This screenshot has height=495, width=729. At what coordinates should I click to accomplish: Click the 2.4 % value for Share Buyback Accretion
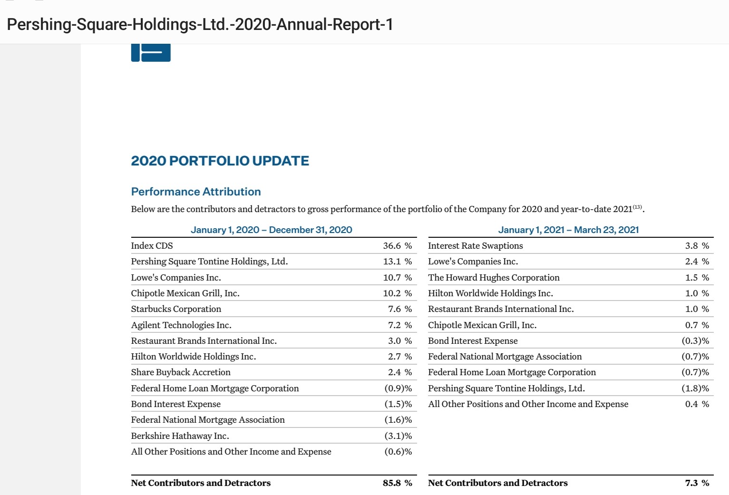point(400,372)
